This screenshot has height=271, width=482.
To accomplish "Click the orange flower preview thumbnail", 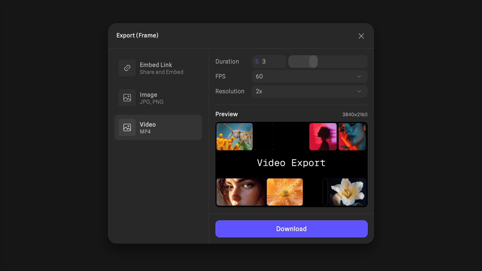I will (285, 192).
